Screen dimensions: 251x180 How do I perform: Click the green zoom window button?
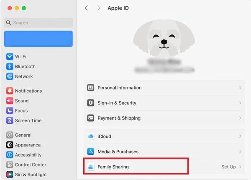24,8
